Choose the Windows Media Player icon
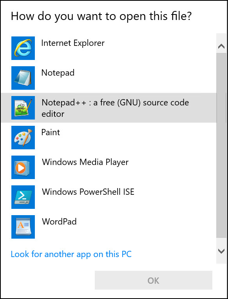Viewport: 228px width, 299px height. point(23,167)
